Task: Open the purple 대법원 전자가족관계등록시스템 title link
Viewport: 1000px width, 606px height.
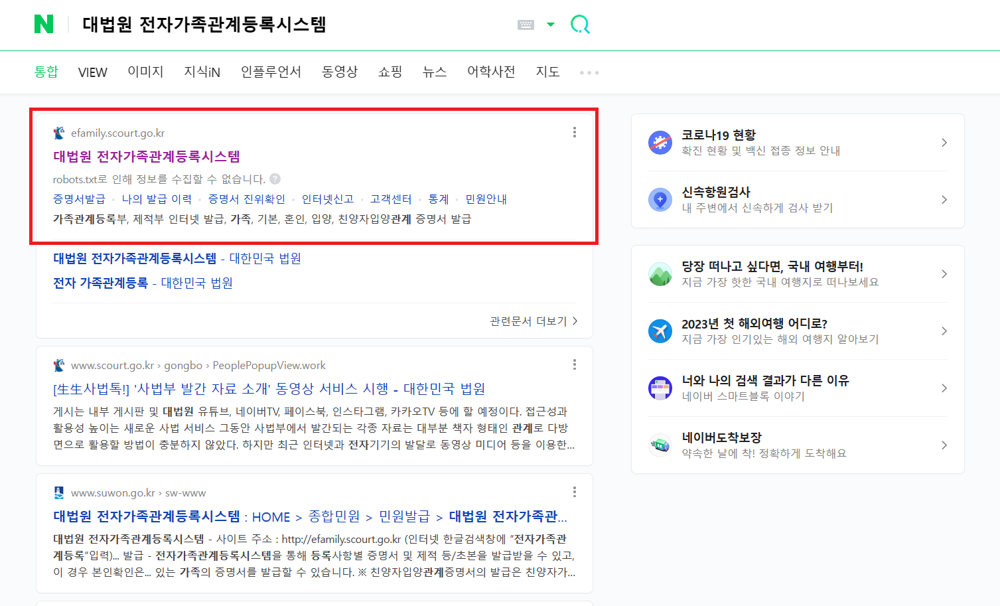Action: [147, 157]
